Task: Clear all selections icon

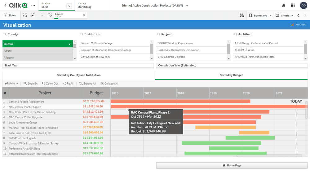Action: (50, 15)
